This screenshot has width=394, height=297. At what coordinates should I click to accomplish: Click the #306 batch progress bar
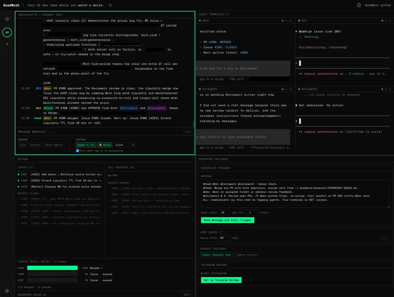pyautogui.click(x=53, y=274)
